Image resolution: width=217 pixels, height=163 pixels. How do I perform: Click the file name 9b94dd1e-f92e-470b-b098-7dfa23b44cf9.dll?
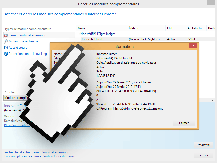pos(125,104)
